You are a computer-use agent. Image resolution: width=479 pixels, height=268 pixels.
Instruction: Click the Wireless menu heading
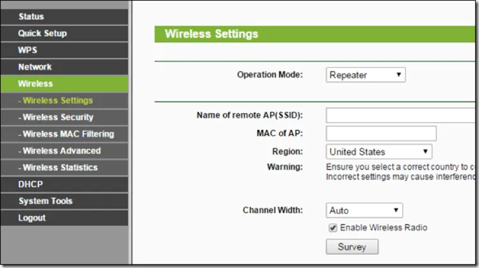pos(35,84)
